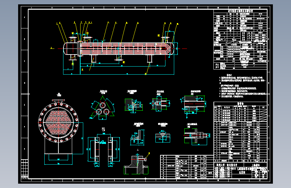Click the tube expansion joint section detail
291x188 pixels.
coord(193,105)
